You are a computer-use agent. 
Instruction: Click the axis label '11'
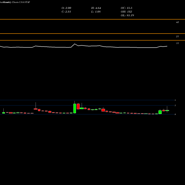[177, 43]
